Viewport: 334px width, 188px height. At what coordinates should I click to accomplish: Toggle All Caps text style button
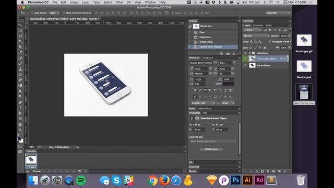[x=205, y=90]
